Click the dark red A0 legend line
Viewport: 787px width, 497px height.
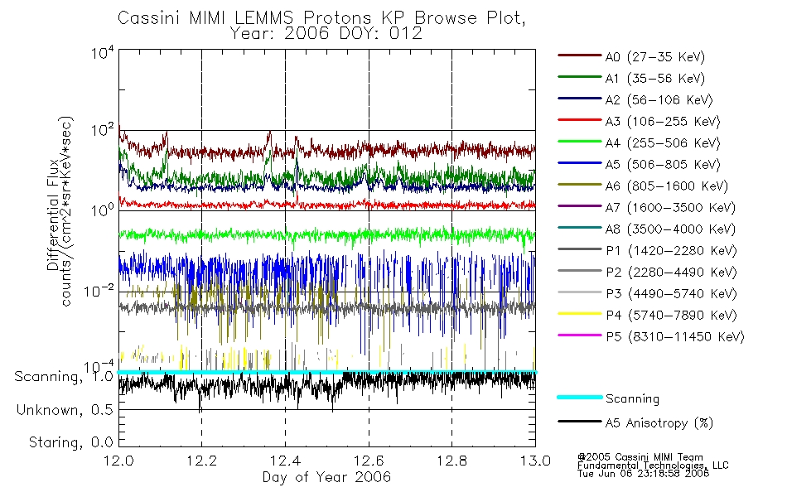tap(579, 55)
